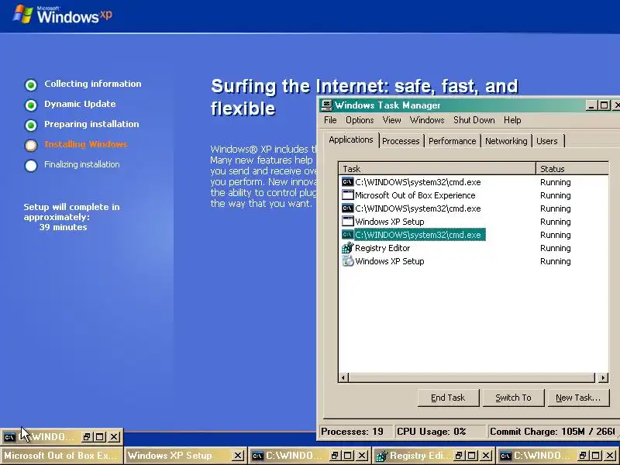
Task: Click the upper Windows XP Setup window icon
Action: pos(347,222)
